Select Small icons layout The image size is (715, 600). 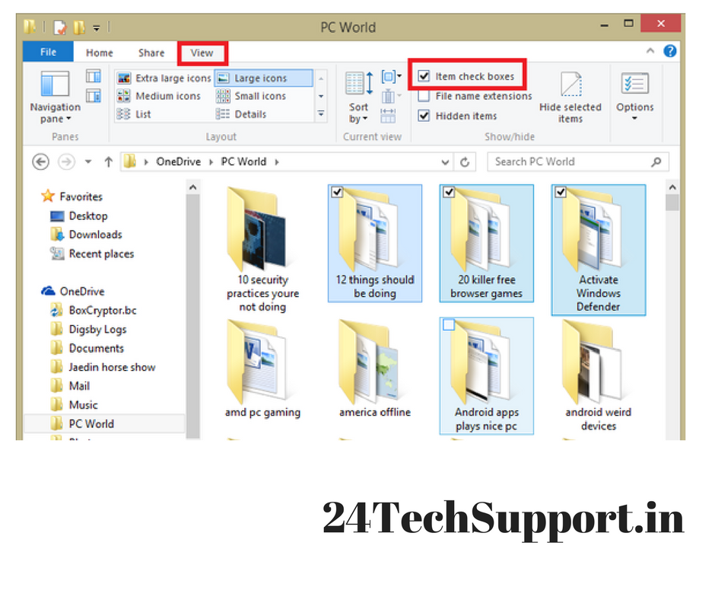[251, 96]
